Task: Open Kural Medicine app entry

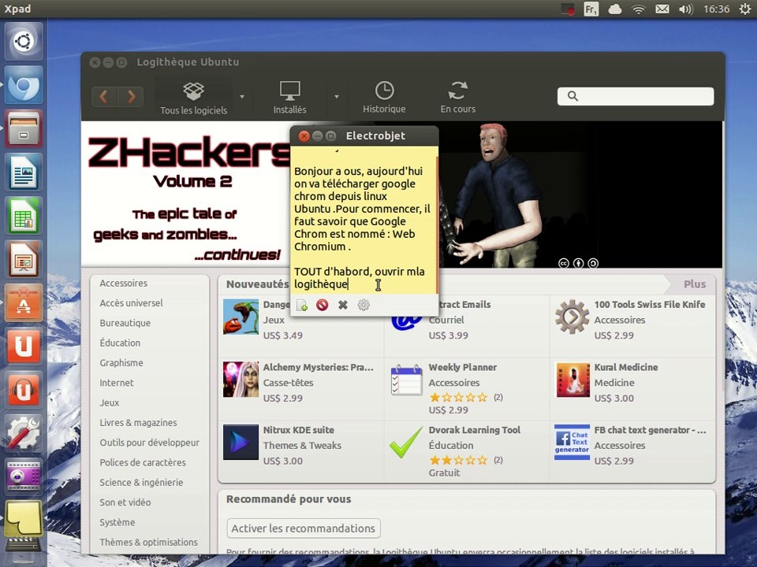Action: click(x=632, y=389)
